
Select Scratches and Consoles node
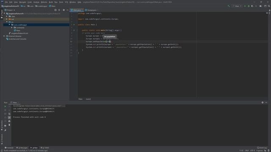point(16,39)
